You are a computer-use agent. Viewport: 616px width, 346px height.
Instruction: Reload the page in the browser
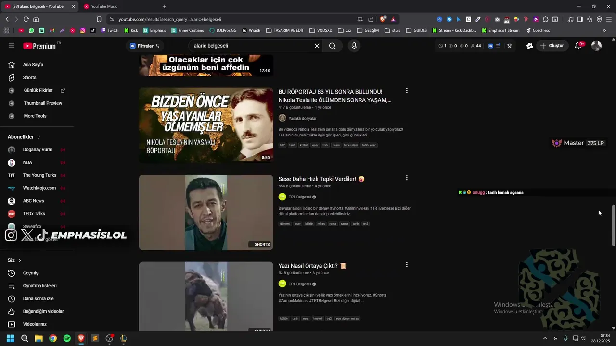tap(26, 19)
